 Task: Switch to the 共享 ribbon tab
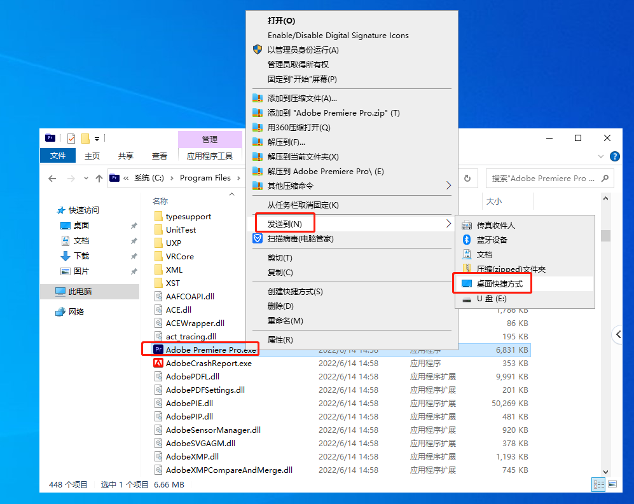126,156
